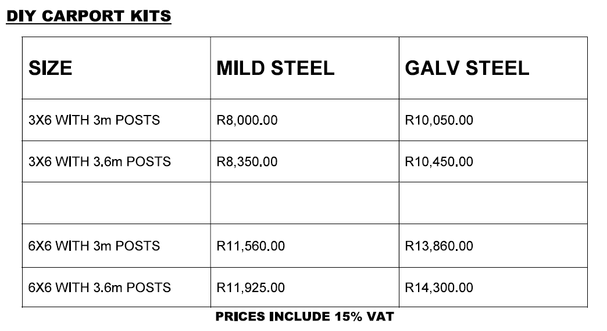Select the R8,000.00 mild steel price
This screenshot has height=331, width=607.
tap(247, 120)
